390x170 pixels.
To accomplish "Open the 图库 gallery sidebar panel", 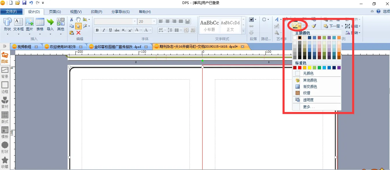I will click(x=5, y=58).
